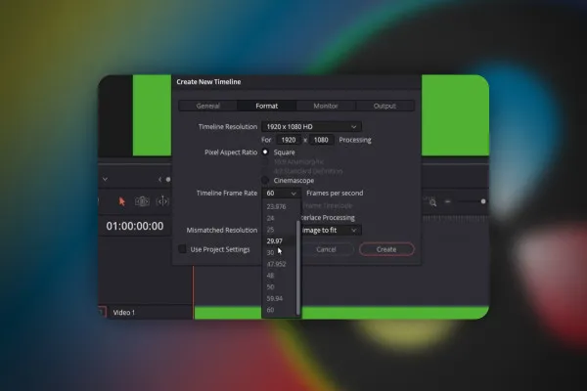Toggle Use Project Settings checkbox
Image resolution: width=587 pixels, height=391 pixels.
click(x=182, y=249)
